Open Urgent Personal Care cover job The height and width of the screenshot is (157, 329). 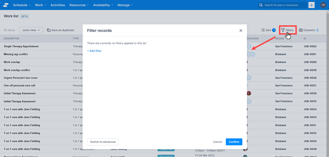[x=20, y=78]
